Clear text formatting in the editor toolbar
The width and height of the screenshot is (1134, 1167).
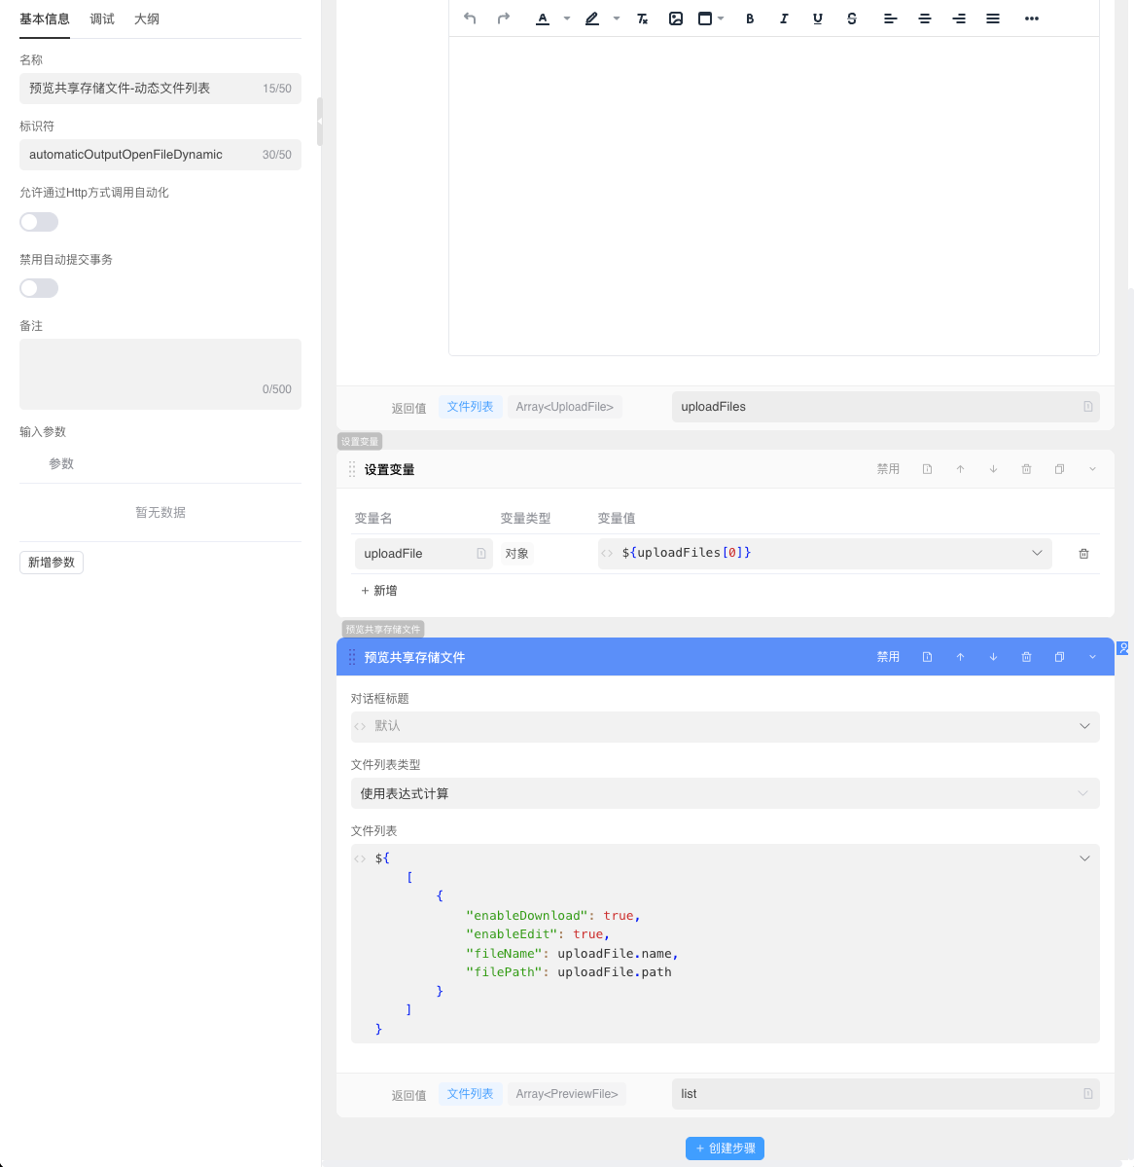point(642,18)
